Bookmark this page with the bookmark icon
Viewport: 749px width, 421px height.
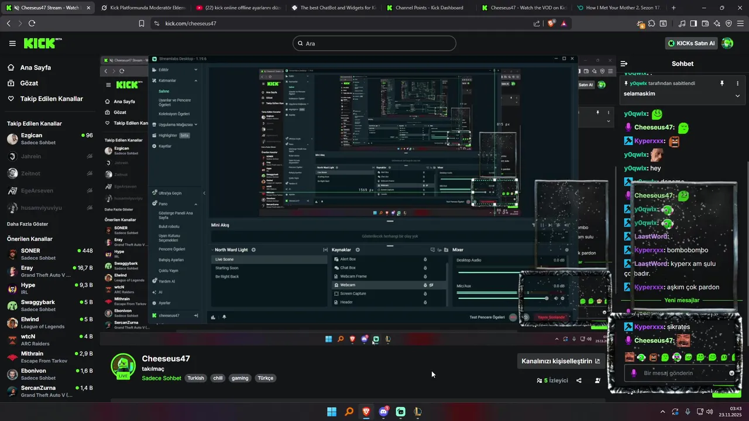tap(142, 23)
